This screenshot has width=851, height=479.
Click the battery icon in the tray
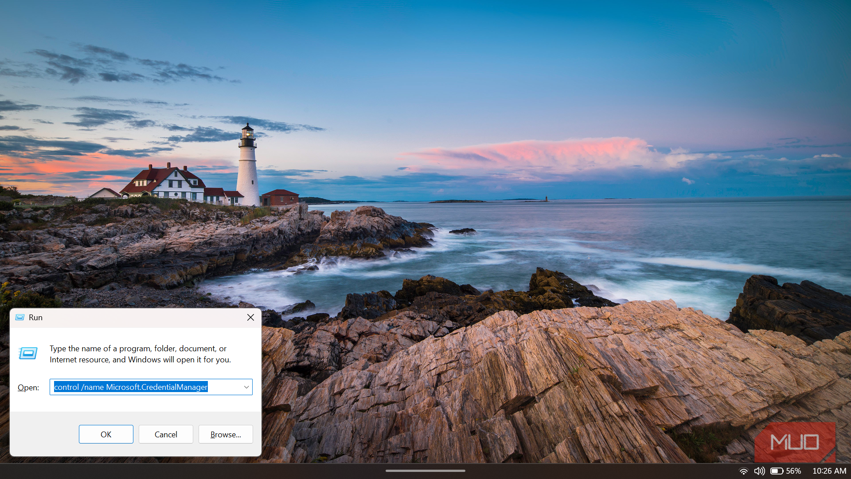pyautogui.click(x=777, y=471)
